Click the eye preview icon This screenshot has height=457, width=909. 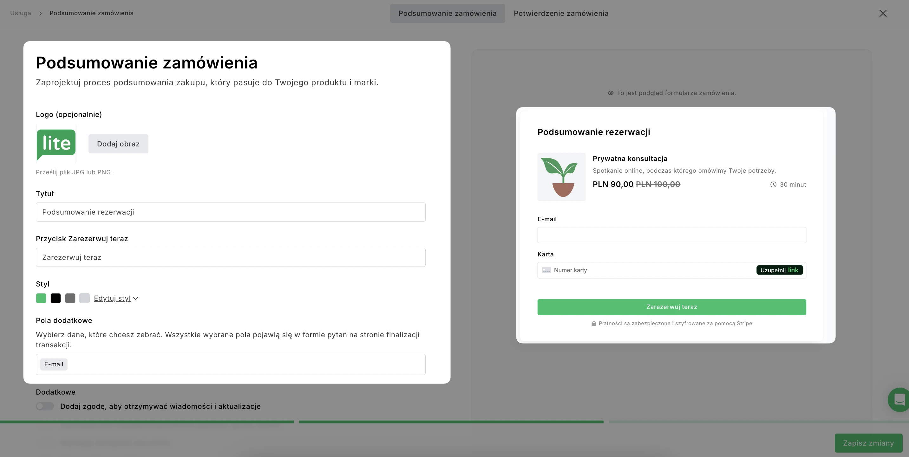point(610,93)
